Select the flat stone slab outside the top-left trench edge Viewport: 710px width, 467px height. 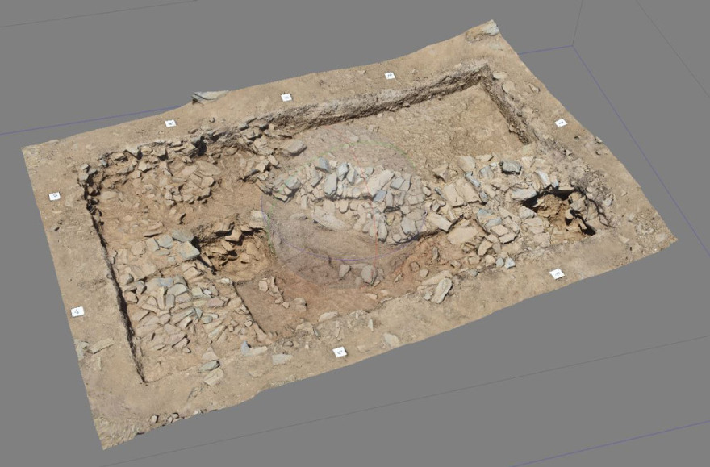point(208,96)
